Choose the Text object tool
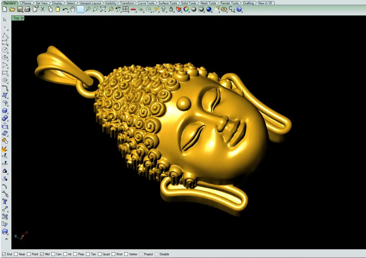 5,201
